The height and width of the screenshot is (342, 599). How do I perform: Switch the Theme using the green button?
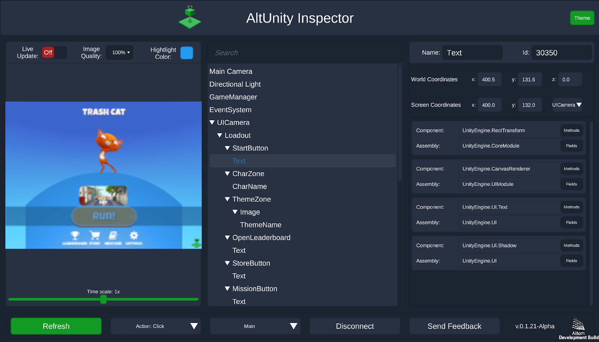point(582,18)
